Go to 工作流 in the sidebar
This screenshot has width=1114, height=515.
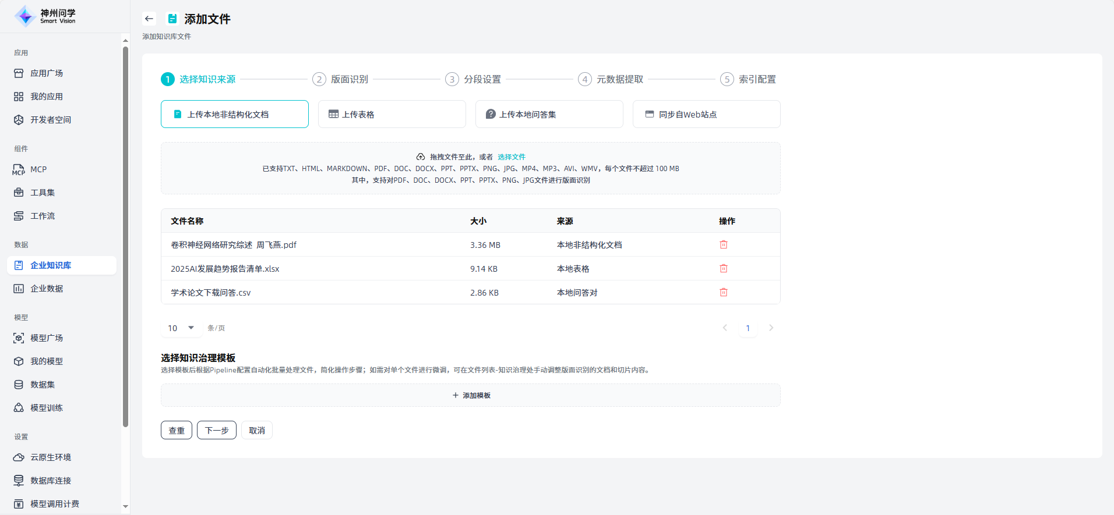point(43,216)
